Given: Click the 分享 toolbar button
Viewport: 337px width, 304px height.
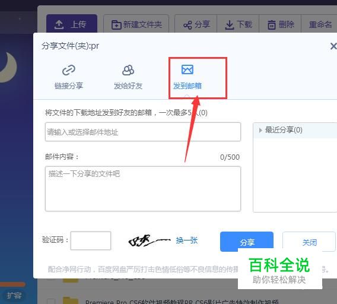Looking at the screenshot, I should 196,24.
